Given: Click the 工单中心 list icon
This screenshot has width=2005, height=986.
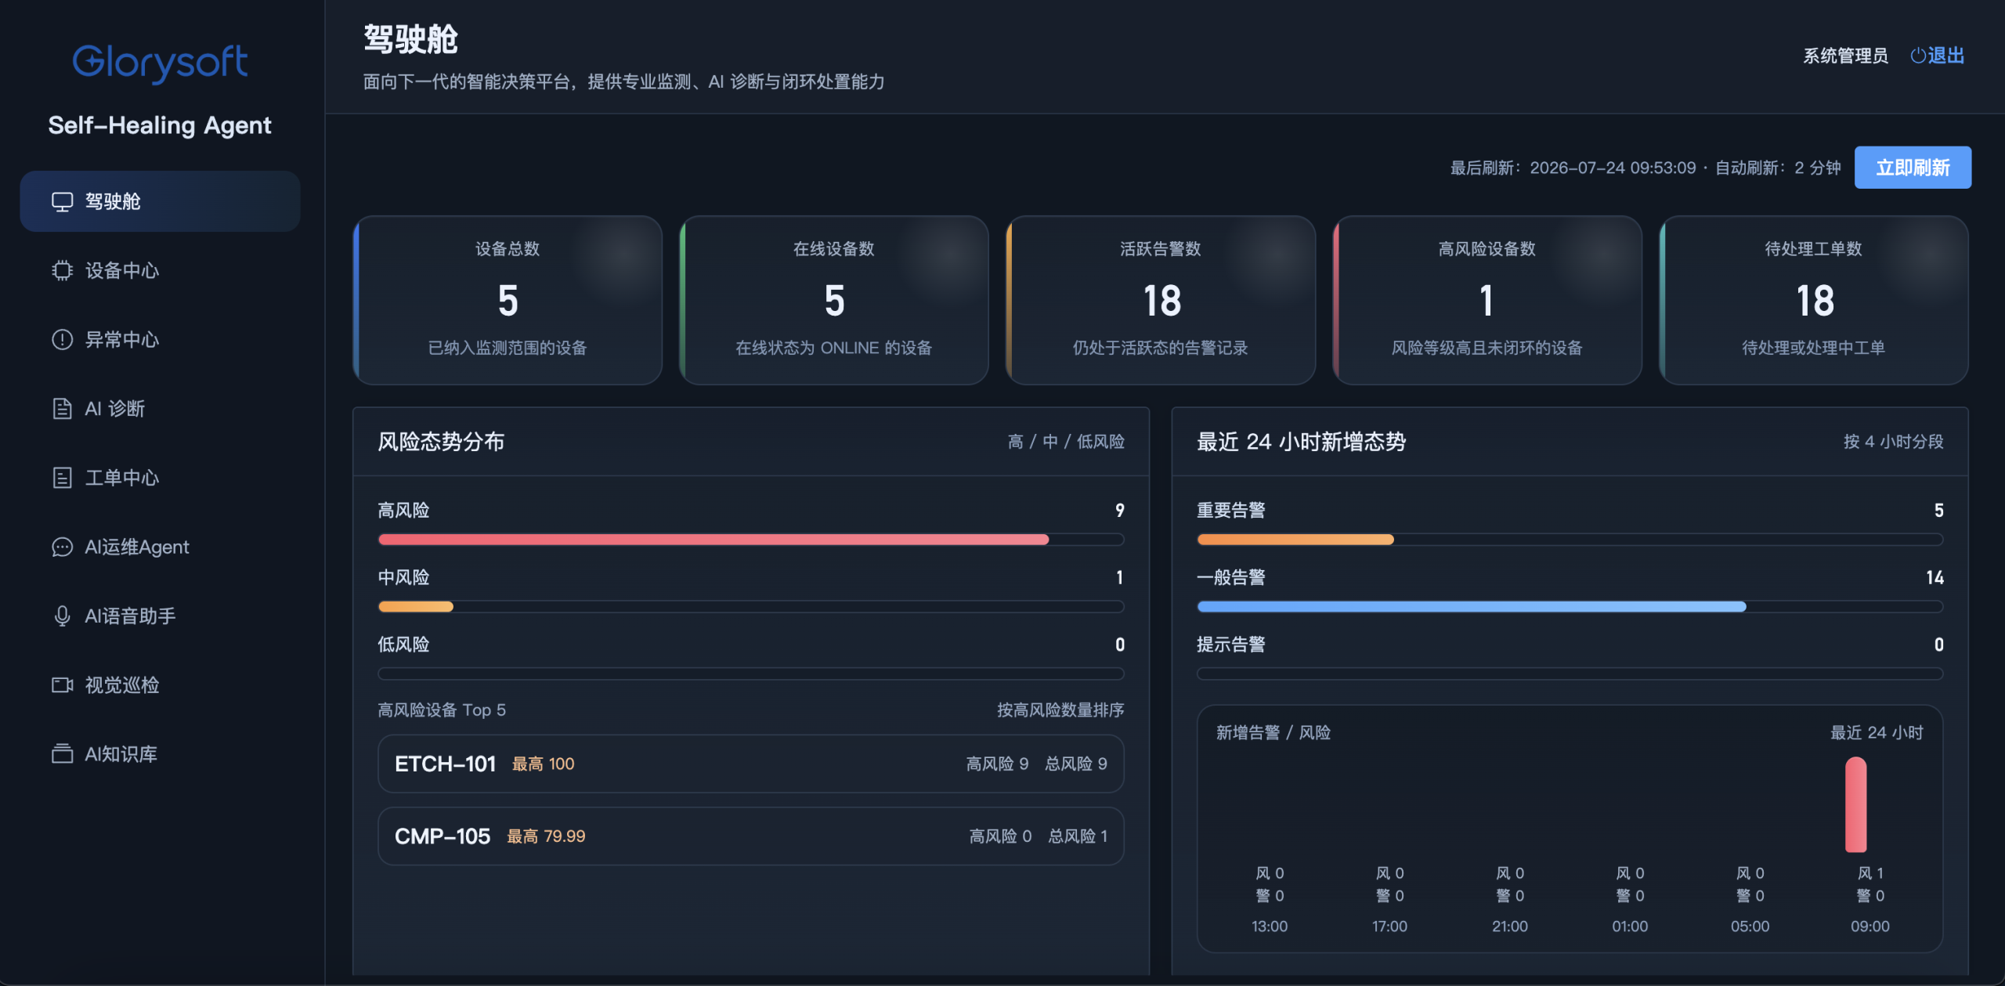Looking at the screenshot, I should point(62,478).
